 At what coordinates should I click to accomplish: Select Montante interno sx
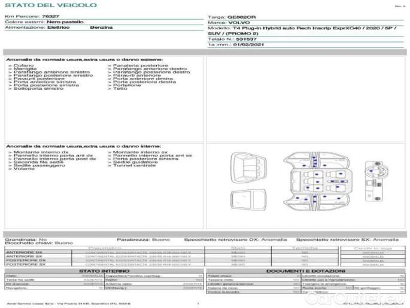140,152
